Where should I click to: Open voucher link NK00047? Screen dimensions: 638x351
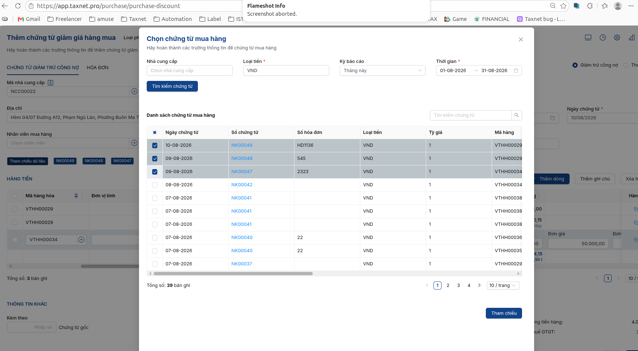242,172
